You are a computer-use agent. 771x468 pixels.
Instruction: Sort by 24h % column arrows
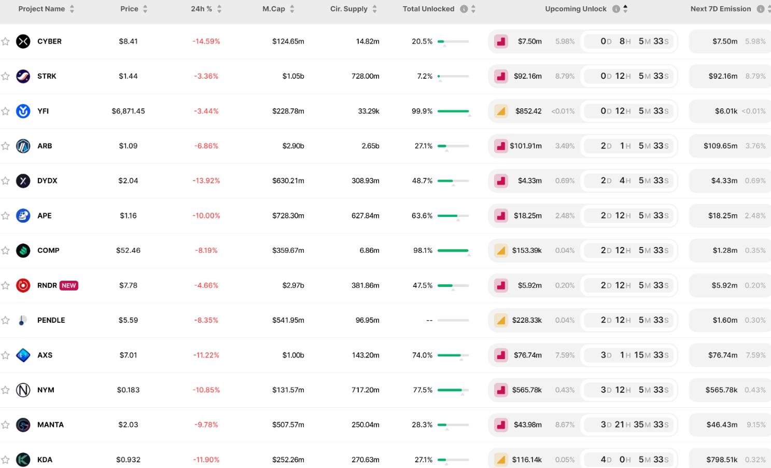tap(219, 9)
